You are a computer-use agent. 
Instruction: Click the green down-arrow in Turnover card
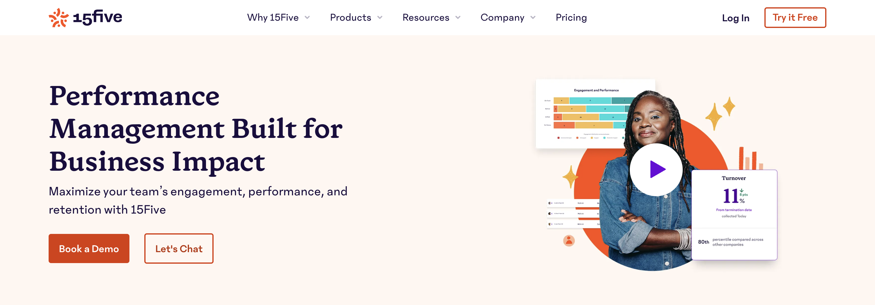coord(742,190)
